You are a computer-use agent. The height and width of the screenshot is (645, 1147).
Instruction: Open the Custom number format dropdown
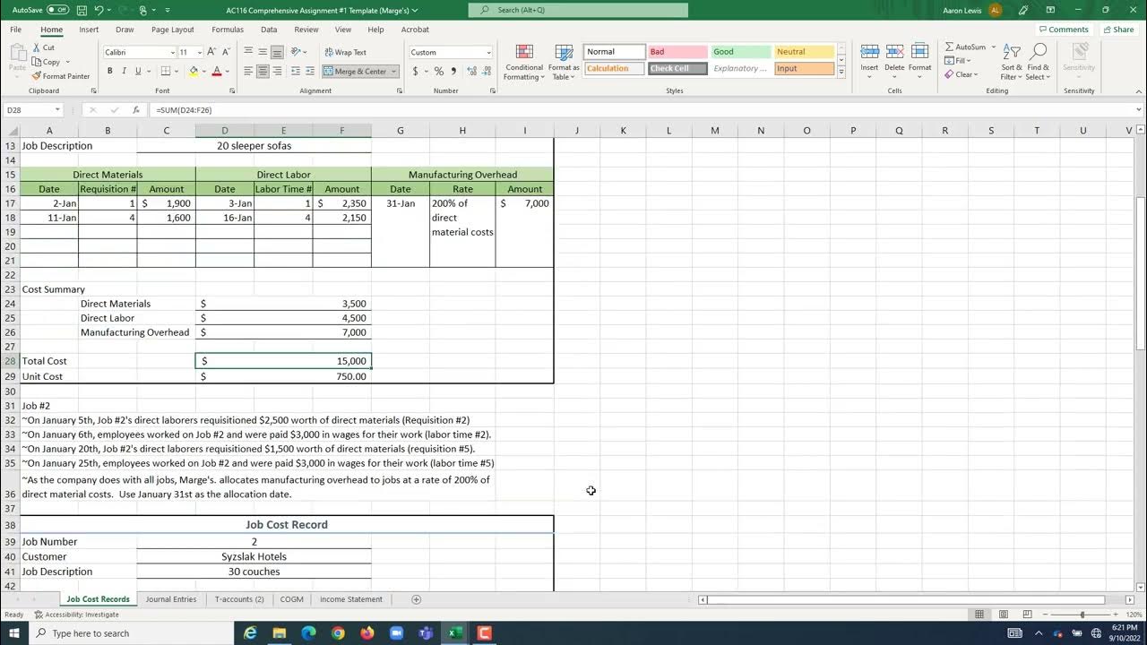[488, 52]
